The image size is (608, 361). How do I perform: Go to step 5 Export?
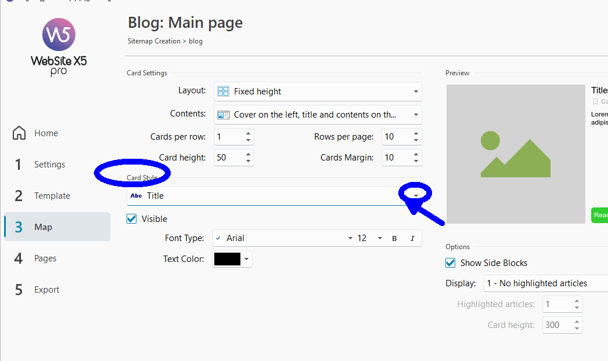(x=46, y=290)
